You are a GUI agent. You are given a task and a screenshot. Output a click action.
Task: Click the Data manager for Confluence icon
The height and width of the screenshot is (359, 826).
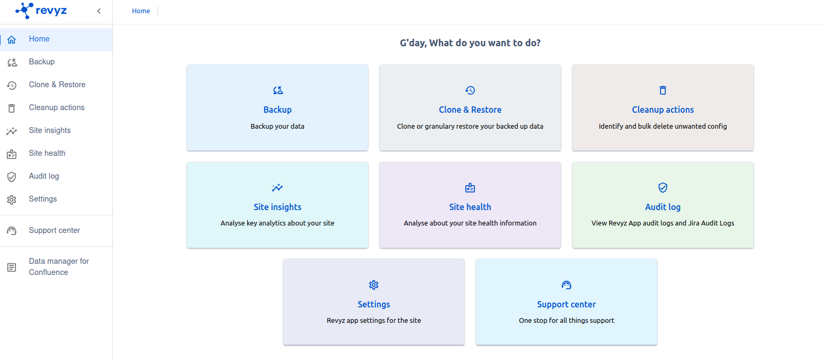point(12,267)
